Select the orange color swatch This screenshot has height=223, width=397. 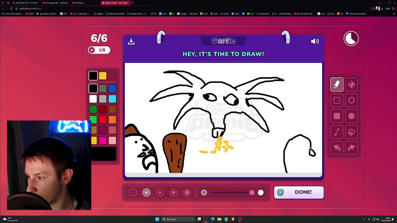[112, 120]
